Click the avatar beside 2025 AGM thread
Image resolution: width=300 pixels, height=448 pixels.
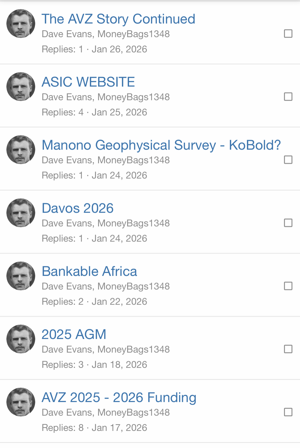coord(21,339)
